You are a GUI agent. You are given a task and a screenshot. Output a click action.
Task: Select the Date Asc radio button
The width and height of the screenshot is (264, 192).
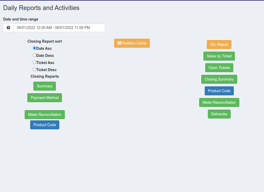(x=34, y=48)
